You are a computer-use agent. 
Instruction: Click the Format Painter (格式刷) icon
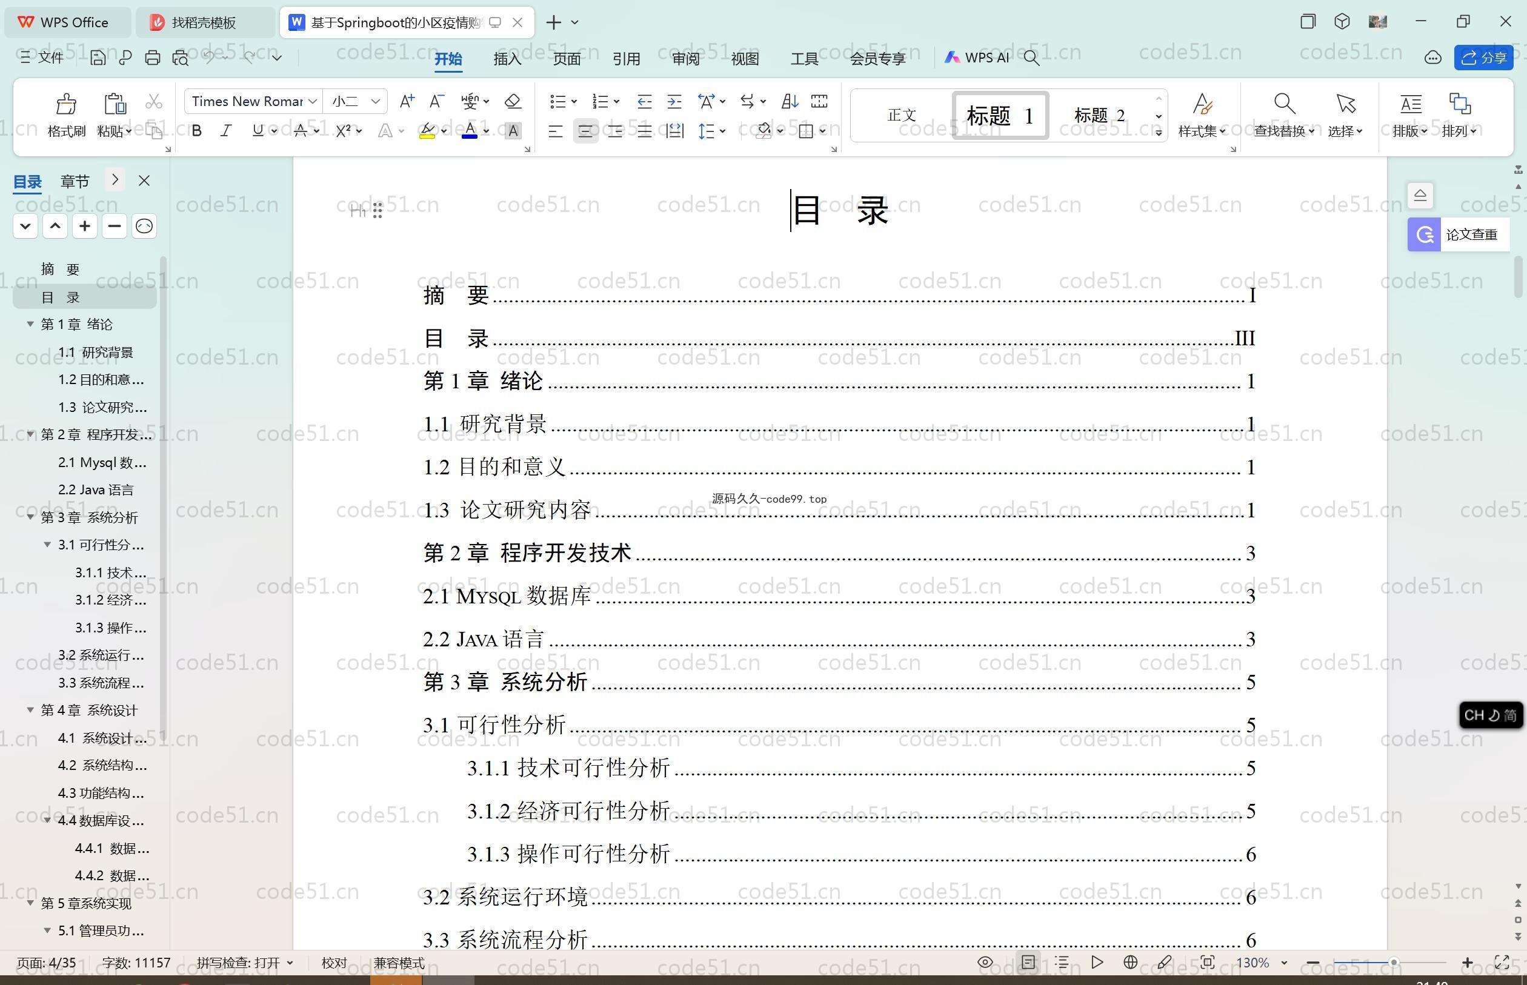coord(66,104)
